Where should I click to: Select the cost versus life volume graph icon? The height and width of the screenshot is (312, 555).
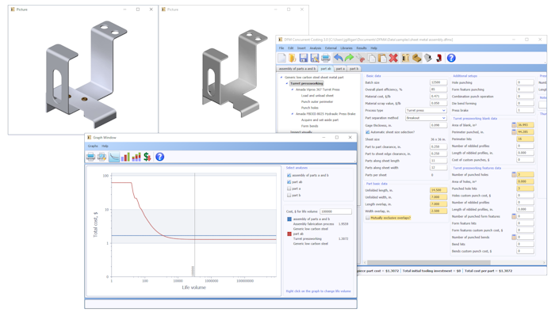[114, 157]
